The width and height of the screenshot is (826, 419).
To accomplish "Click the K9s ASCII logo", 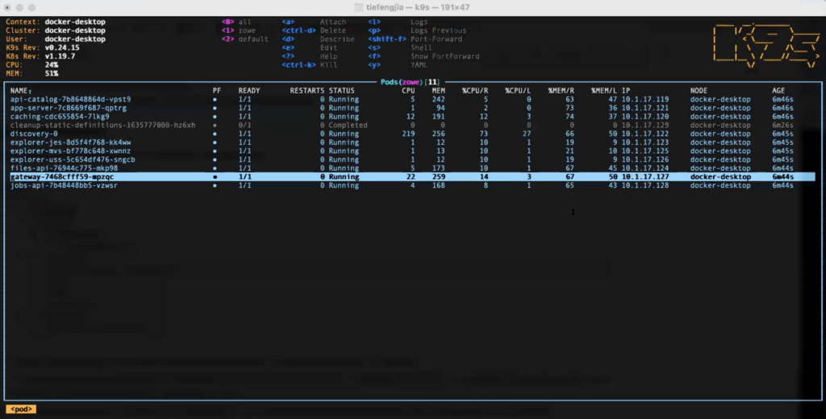I will tap(766, 46).
